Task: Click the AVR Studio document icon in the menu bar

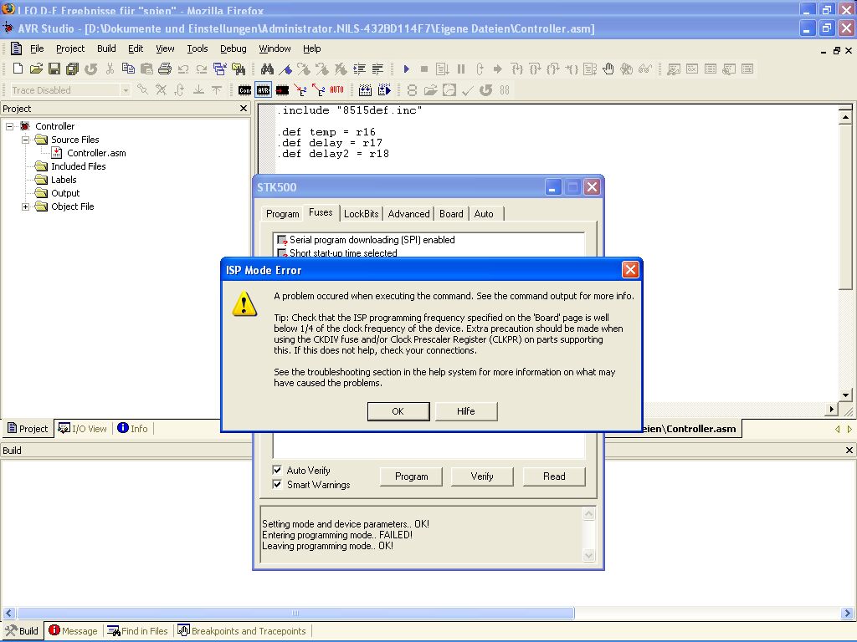Action: 17,48
